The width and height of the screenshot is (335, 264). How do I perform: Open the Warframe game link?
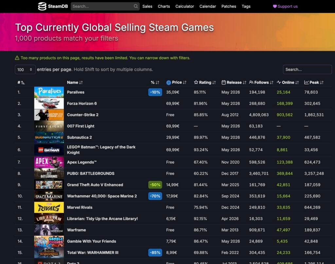(77, 230)
